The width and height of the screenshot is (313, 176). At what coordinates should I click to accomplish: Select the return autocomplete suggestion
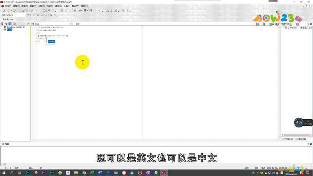pos(51,41)
